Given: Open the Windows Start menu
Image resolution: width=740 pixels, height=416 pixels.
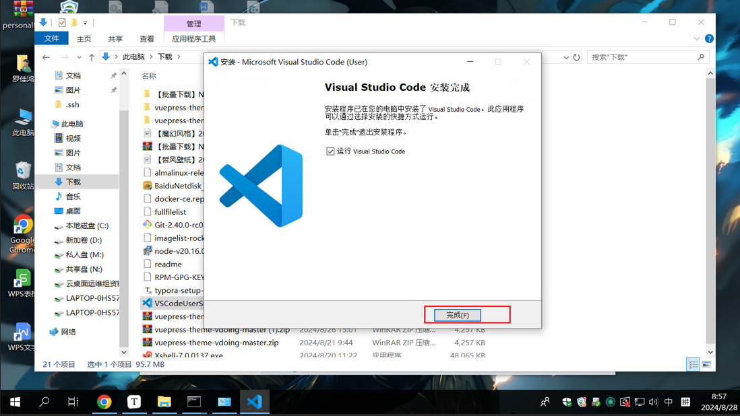Looking at the screenshot, I should 15,402.
